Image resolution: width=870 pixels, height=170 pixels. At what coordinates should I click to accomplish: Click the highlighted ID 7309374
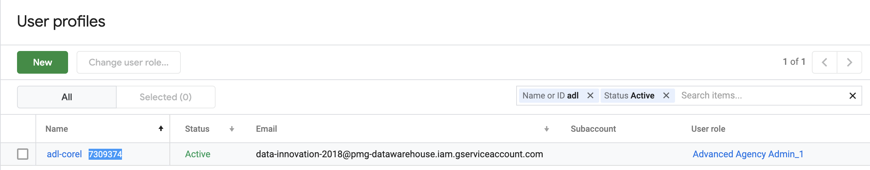coord(105,154)
